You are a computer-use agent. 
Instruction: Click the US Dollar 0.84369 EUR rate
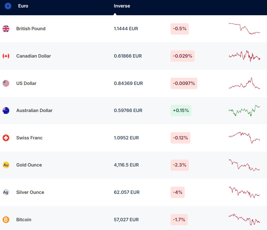(128, 83)
